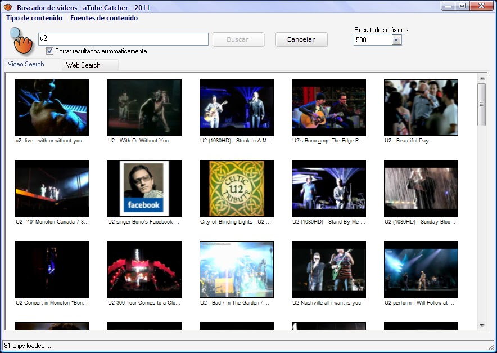Select the 'U2 - Bad / In The Garden' thumbnail
The height and width of the screenshot is (353, 497).
pyautogui.click(x=237, y=270)
